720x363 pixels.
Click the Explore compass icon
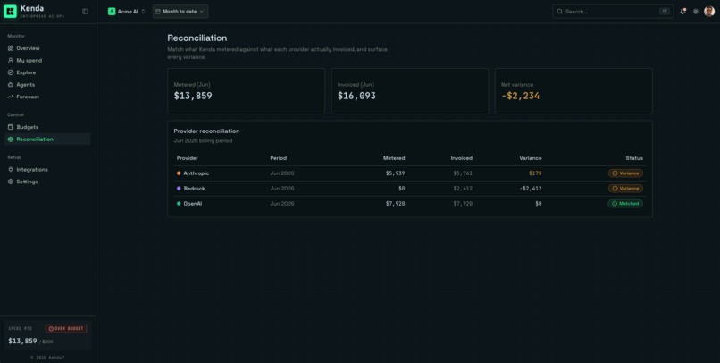11,72
